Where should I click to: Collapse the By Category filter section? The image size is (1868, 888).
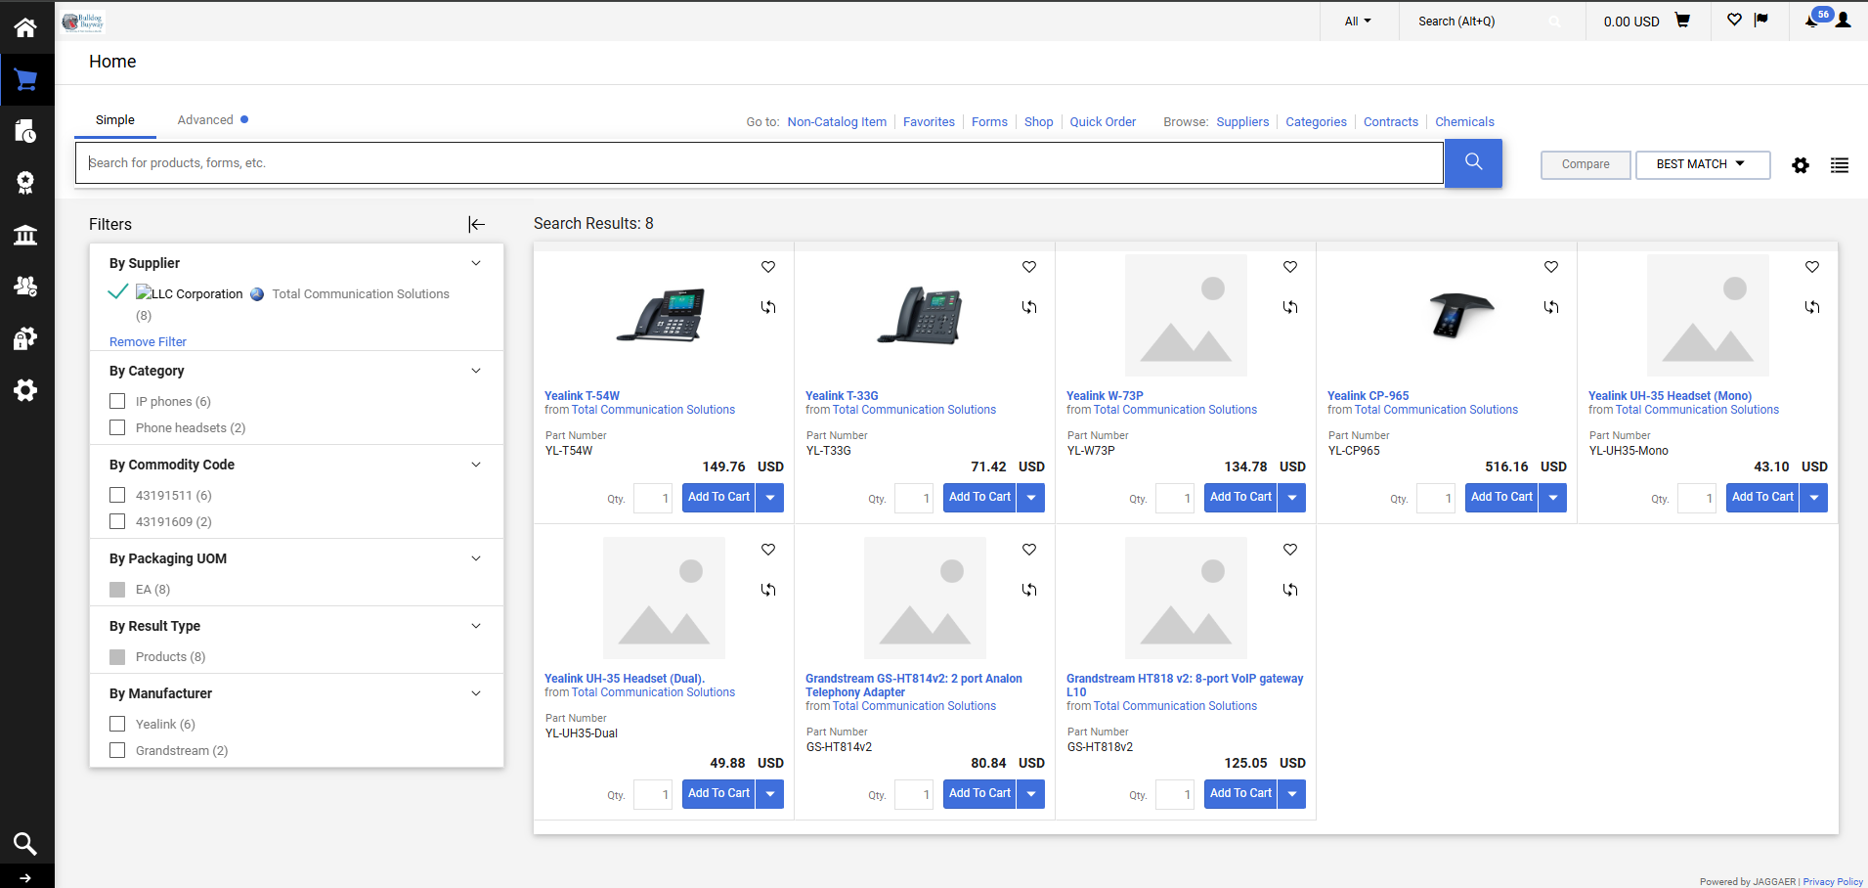click(x=476, y=371)
